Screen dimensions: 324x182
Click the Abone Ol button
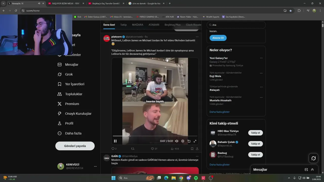(x=218, y=38)
